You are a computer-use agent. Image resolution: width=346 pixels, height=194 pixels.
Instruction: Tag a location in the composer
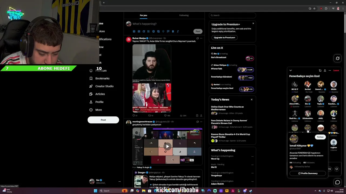click(x=163, y=31)
